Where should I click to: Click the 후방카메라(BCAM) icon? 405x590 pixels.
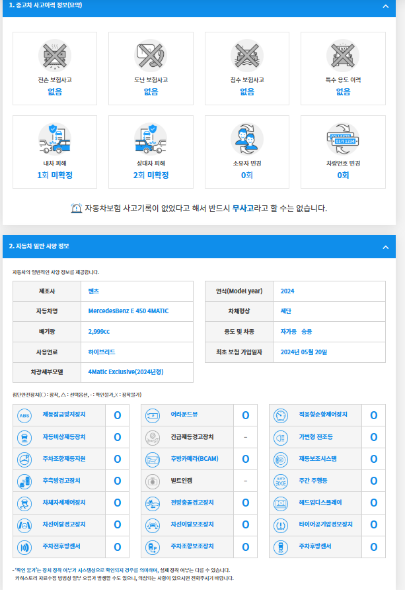[153, 460]
